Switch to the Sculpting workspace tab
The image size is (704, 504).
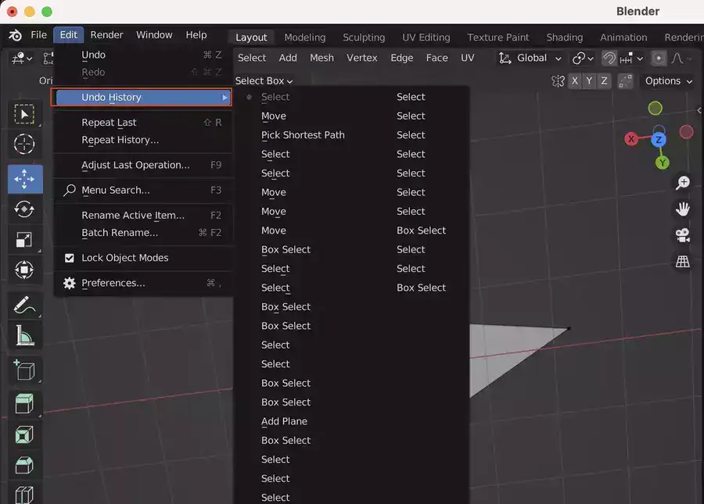tap(364, 38)
